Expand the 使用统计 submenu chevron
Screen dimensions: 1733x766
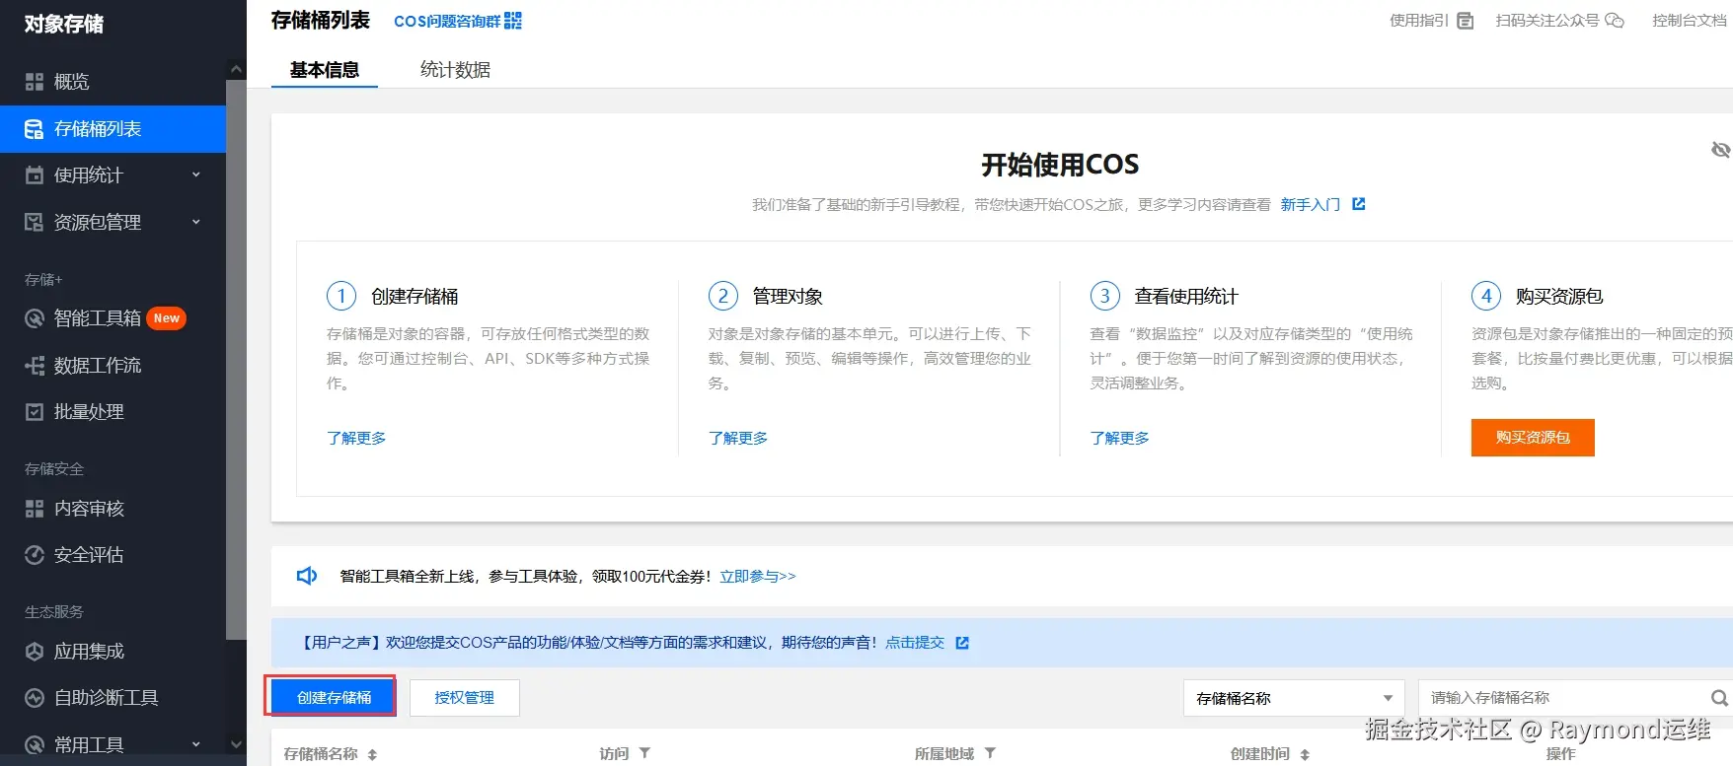pos(195,175)
